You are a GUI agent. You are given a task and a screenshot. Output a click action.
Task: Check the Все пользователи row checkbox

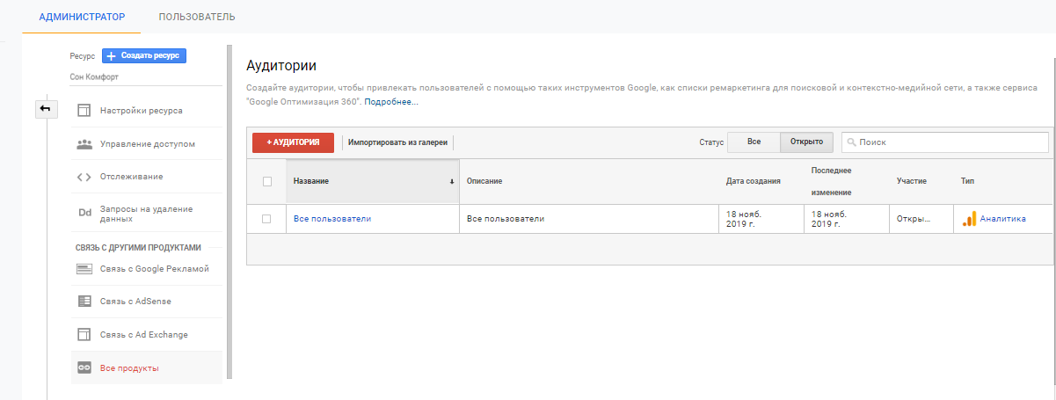267,219
